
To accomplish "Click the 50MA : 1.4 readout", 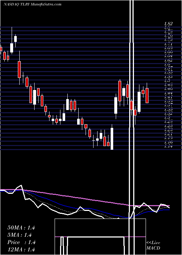I will [x=21, y=228].
